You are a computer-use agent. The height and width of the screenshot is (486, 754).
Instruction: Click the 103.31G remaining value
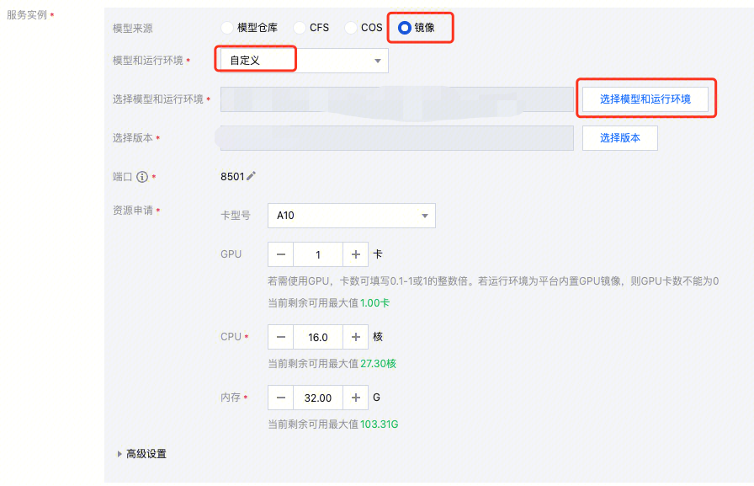(x=380, y=425)
